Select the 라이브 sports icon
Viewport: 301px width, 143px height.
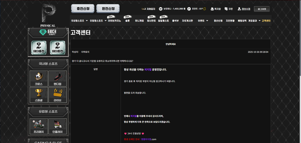58,95
